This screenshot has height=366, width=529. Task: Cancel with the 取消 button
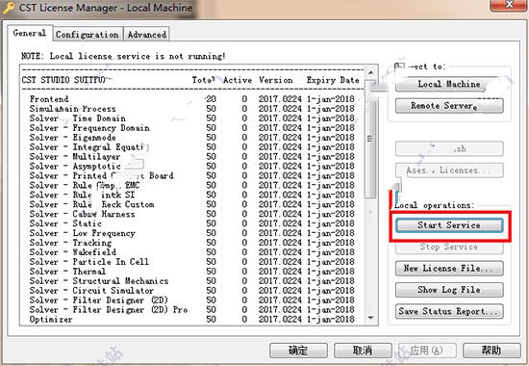(363, 351)
